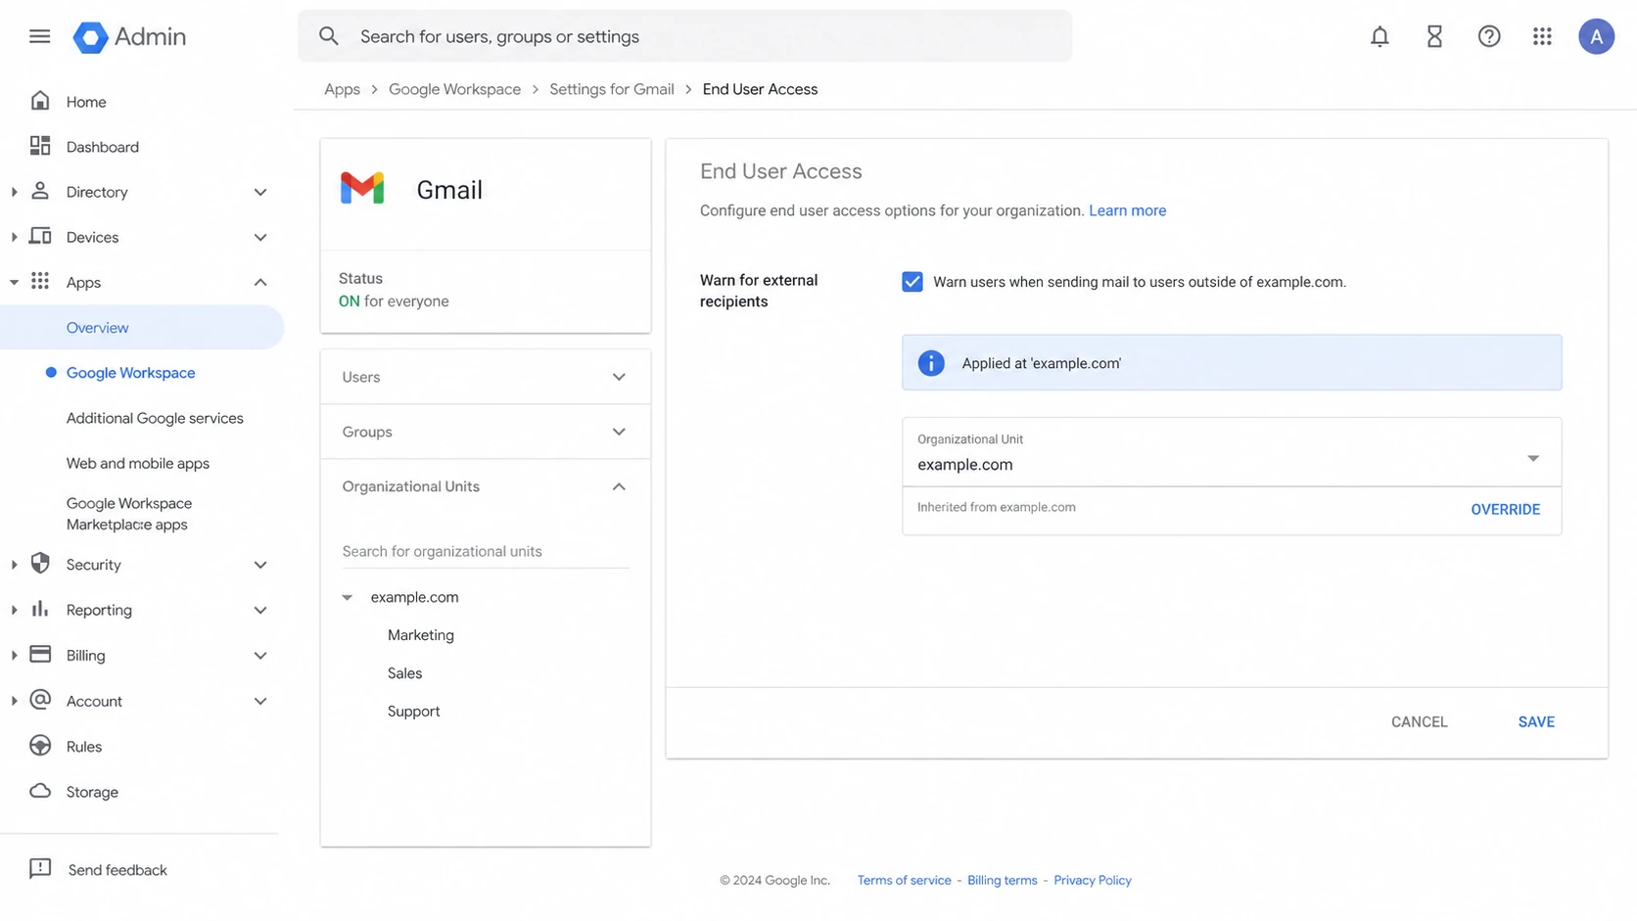Open the help question mark icon
The image size is (1637, 921).
pos(1489,36)
